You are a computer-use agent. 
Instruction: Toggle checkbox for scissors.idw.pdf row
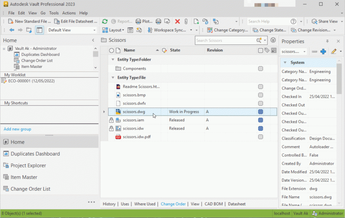click(x=260, y=137)
